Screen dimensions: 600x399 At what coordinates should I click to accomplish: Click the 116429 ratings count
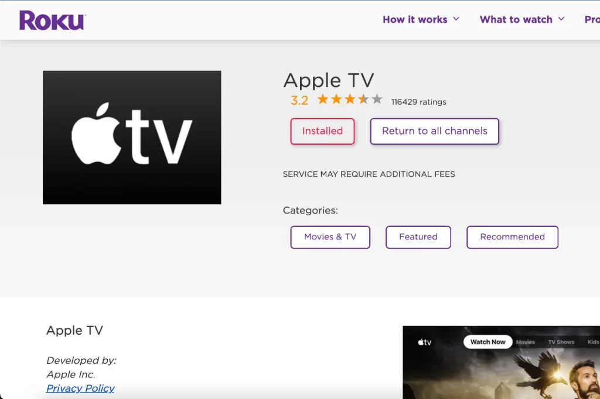coord(419,101)
